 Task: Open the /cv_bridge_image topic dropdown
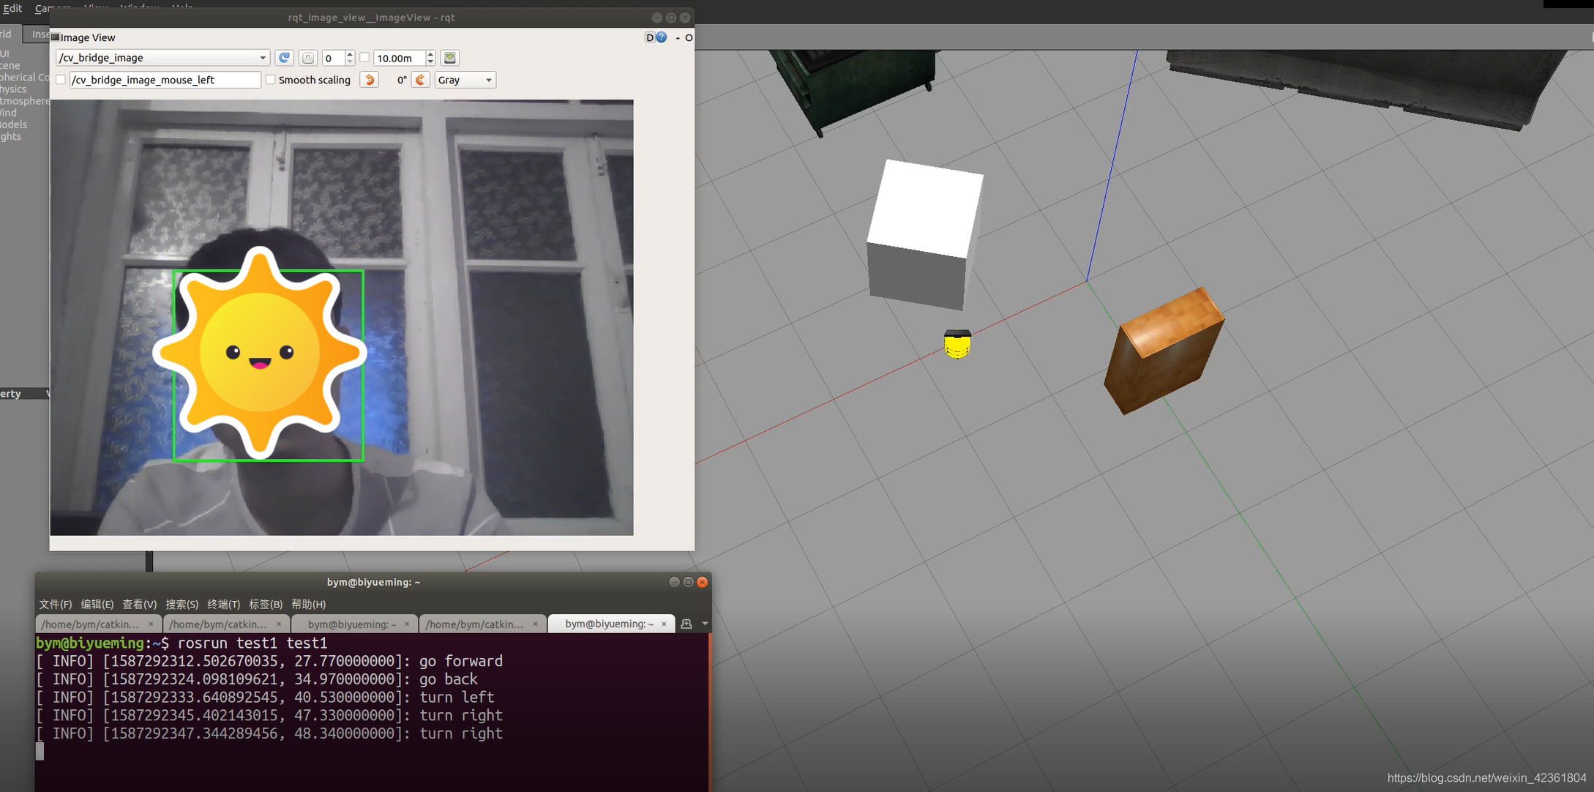162,58
